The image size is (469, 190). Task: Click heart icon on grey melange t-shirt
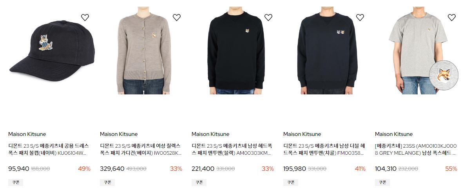point(452,18)
